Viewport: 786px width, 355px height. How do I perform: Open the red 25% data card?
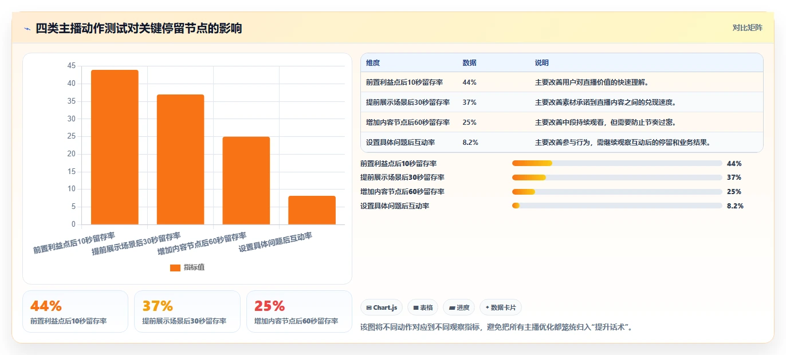pyautogui.click(x=299, y=311)
